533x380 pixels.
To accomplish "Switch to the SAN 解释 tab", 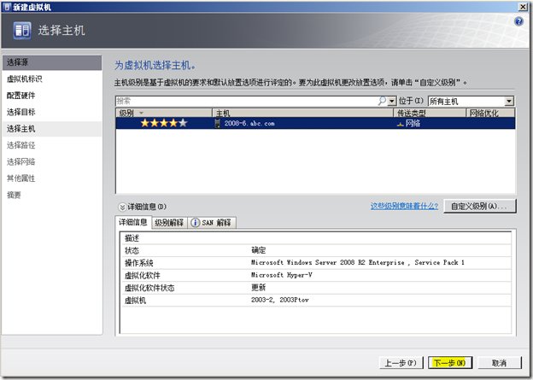I will (212, 223).
